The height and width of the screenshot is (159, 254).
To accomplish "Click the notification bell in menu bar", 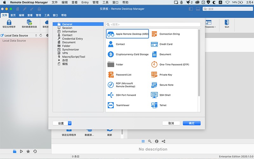I will [x=182, y=2].
